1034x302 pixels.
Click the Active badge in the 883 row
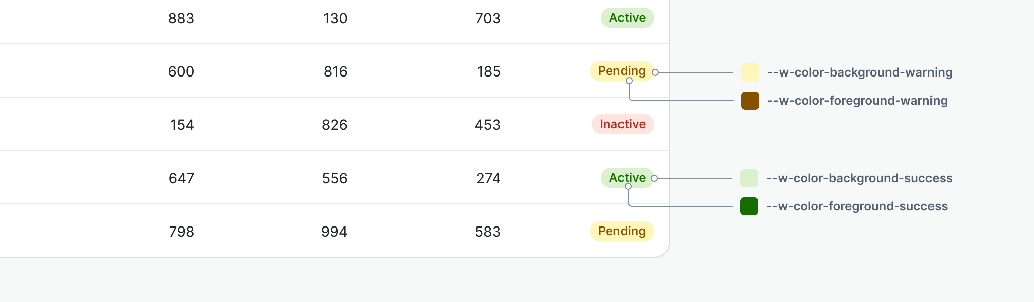click(627, 18)
